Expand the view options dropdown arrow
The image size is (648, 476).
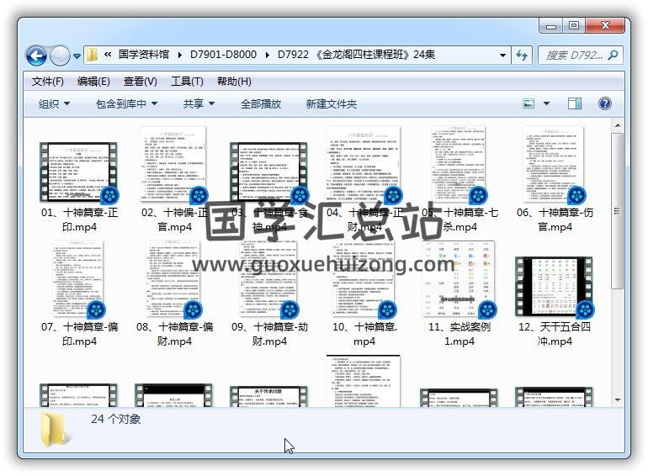tap(547, 104)
